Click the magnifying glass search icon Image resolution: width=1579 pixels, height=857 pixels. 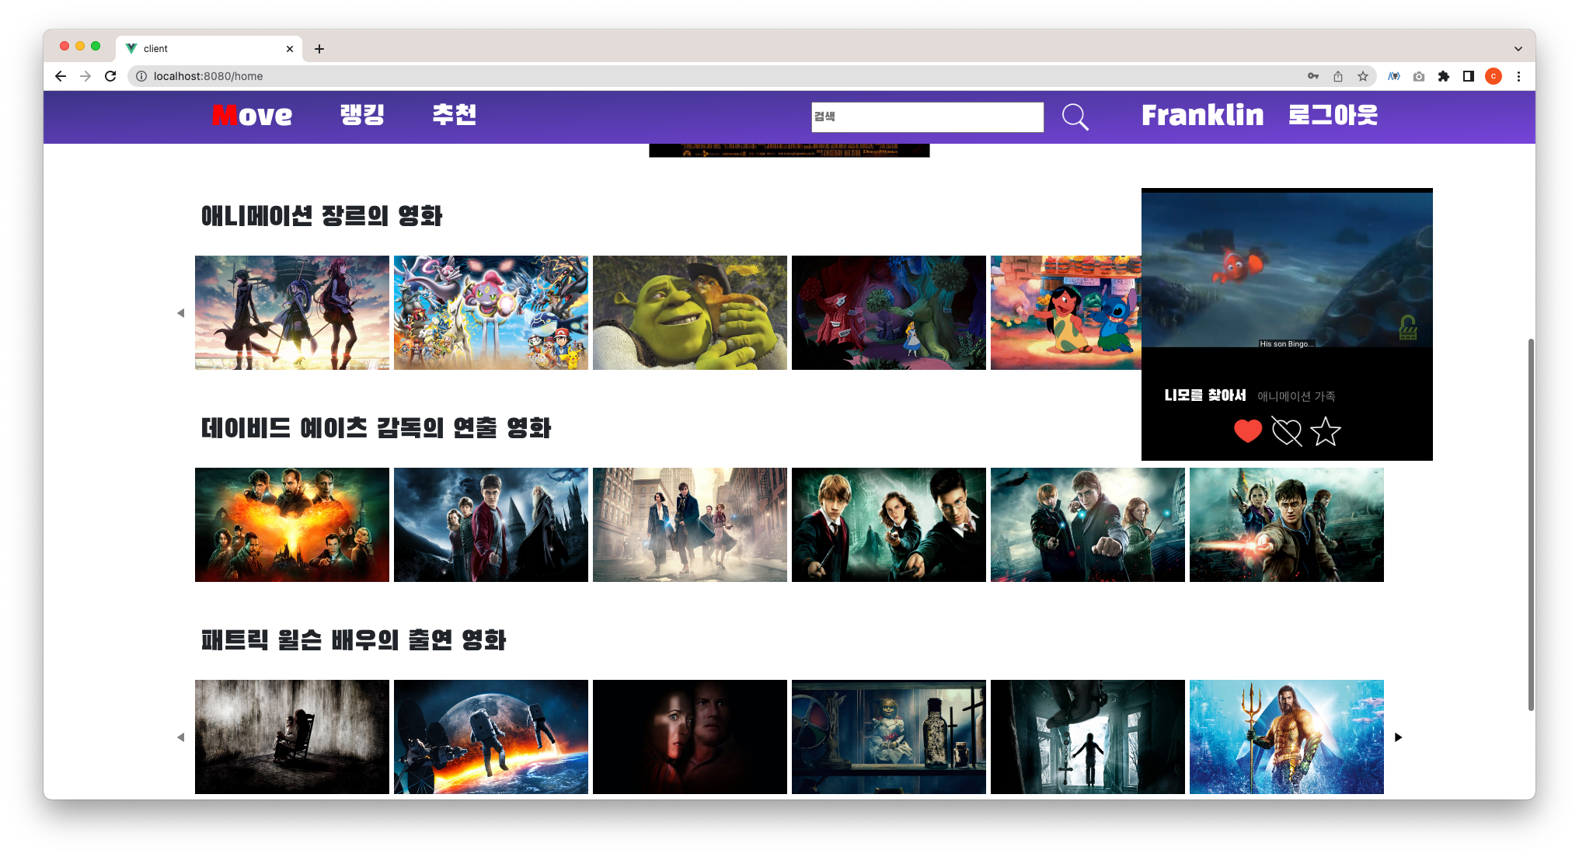tap(1075, 117)
